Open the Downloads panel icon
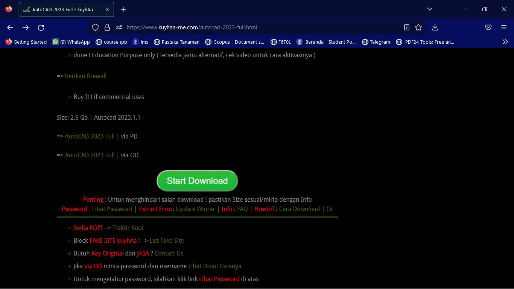This screenshot has height=289, width=514. [x=435, y=27]
